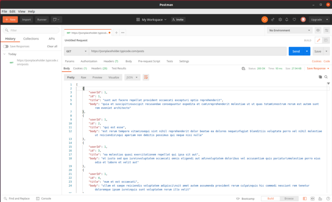The height and width of the screenshot is (202, 332).
Task: Click the network globe icon near Status
Action: pyautogui.click(x=243, y=68)
